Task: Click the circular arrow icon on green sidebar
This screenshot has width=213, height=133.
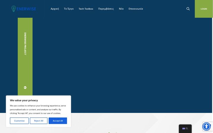Action: point(25,87)
